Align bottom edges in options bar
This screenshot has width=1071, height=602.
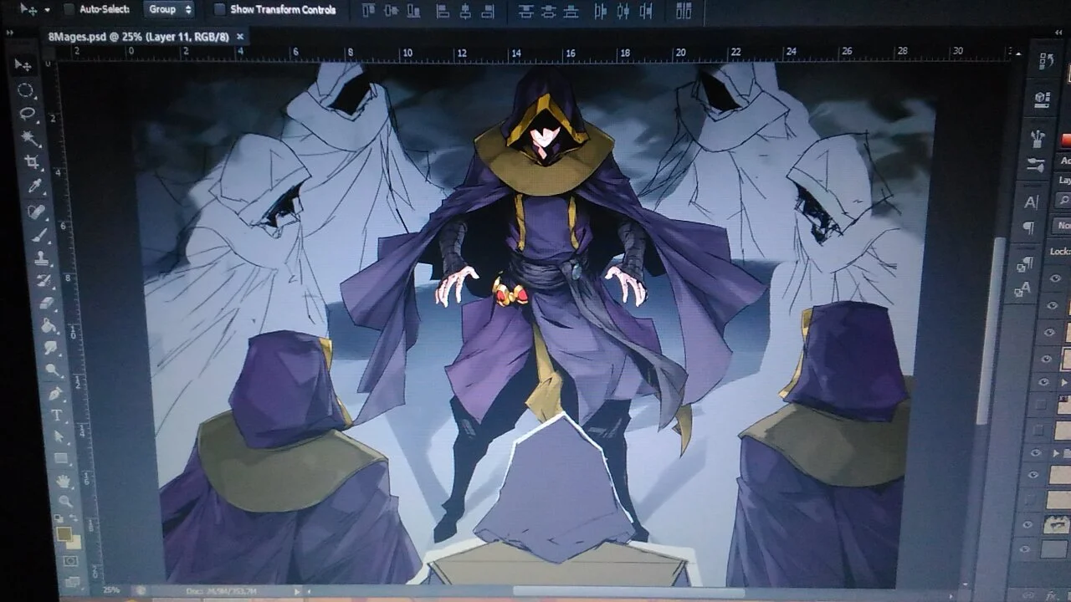pos(413,11)
